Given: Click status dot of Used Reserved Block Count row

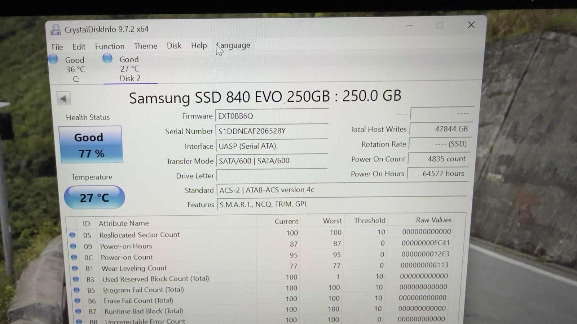Looking at the screenshot, I should pyautogui.click(x=76, y=279).
